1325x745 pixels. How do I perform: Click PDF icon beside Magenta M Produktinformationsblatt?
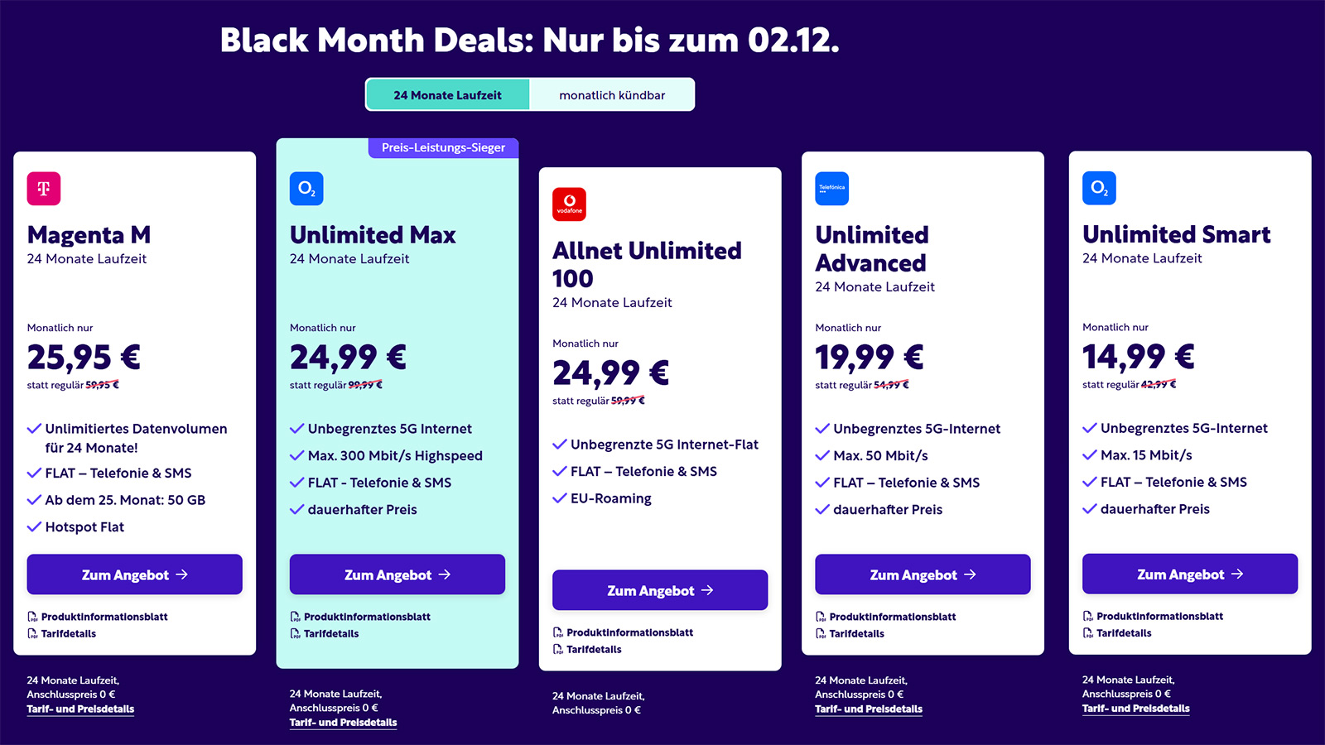tap(32, 617)
